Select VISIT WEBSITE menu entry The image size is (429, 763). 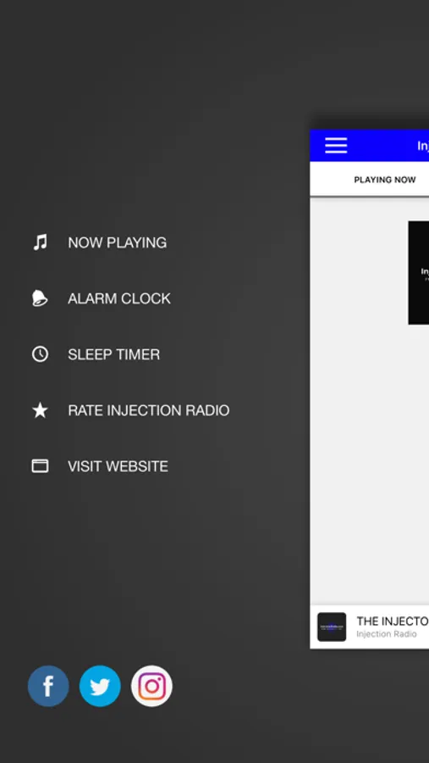pos(118,466)
